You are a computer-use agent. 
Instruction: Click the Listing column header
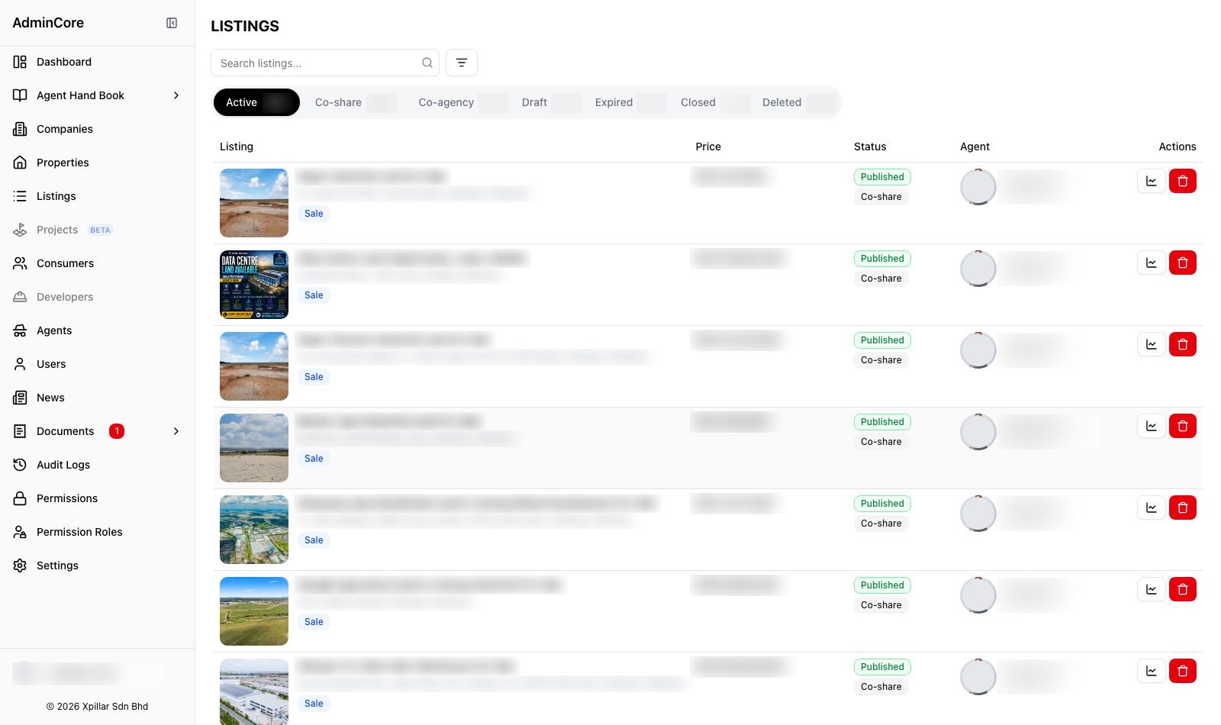click(237, 147)
